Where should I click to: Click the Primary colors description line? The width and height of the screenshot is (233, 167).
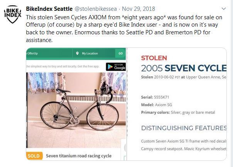[x=178, y=112]
